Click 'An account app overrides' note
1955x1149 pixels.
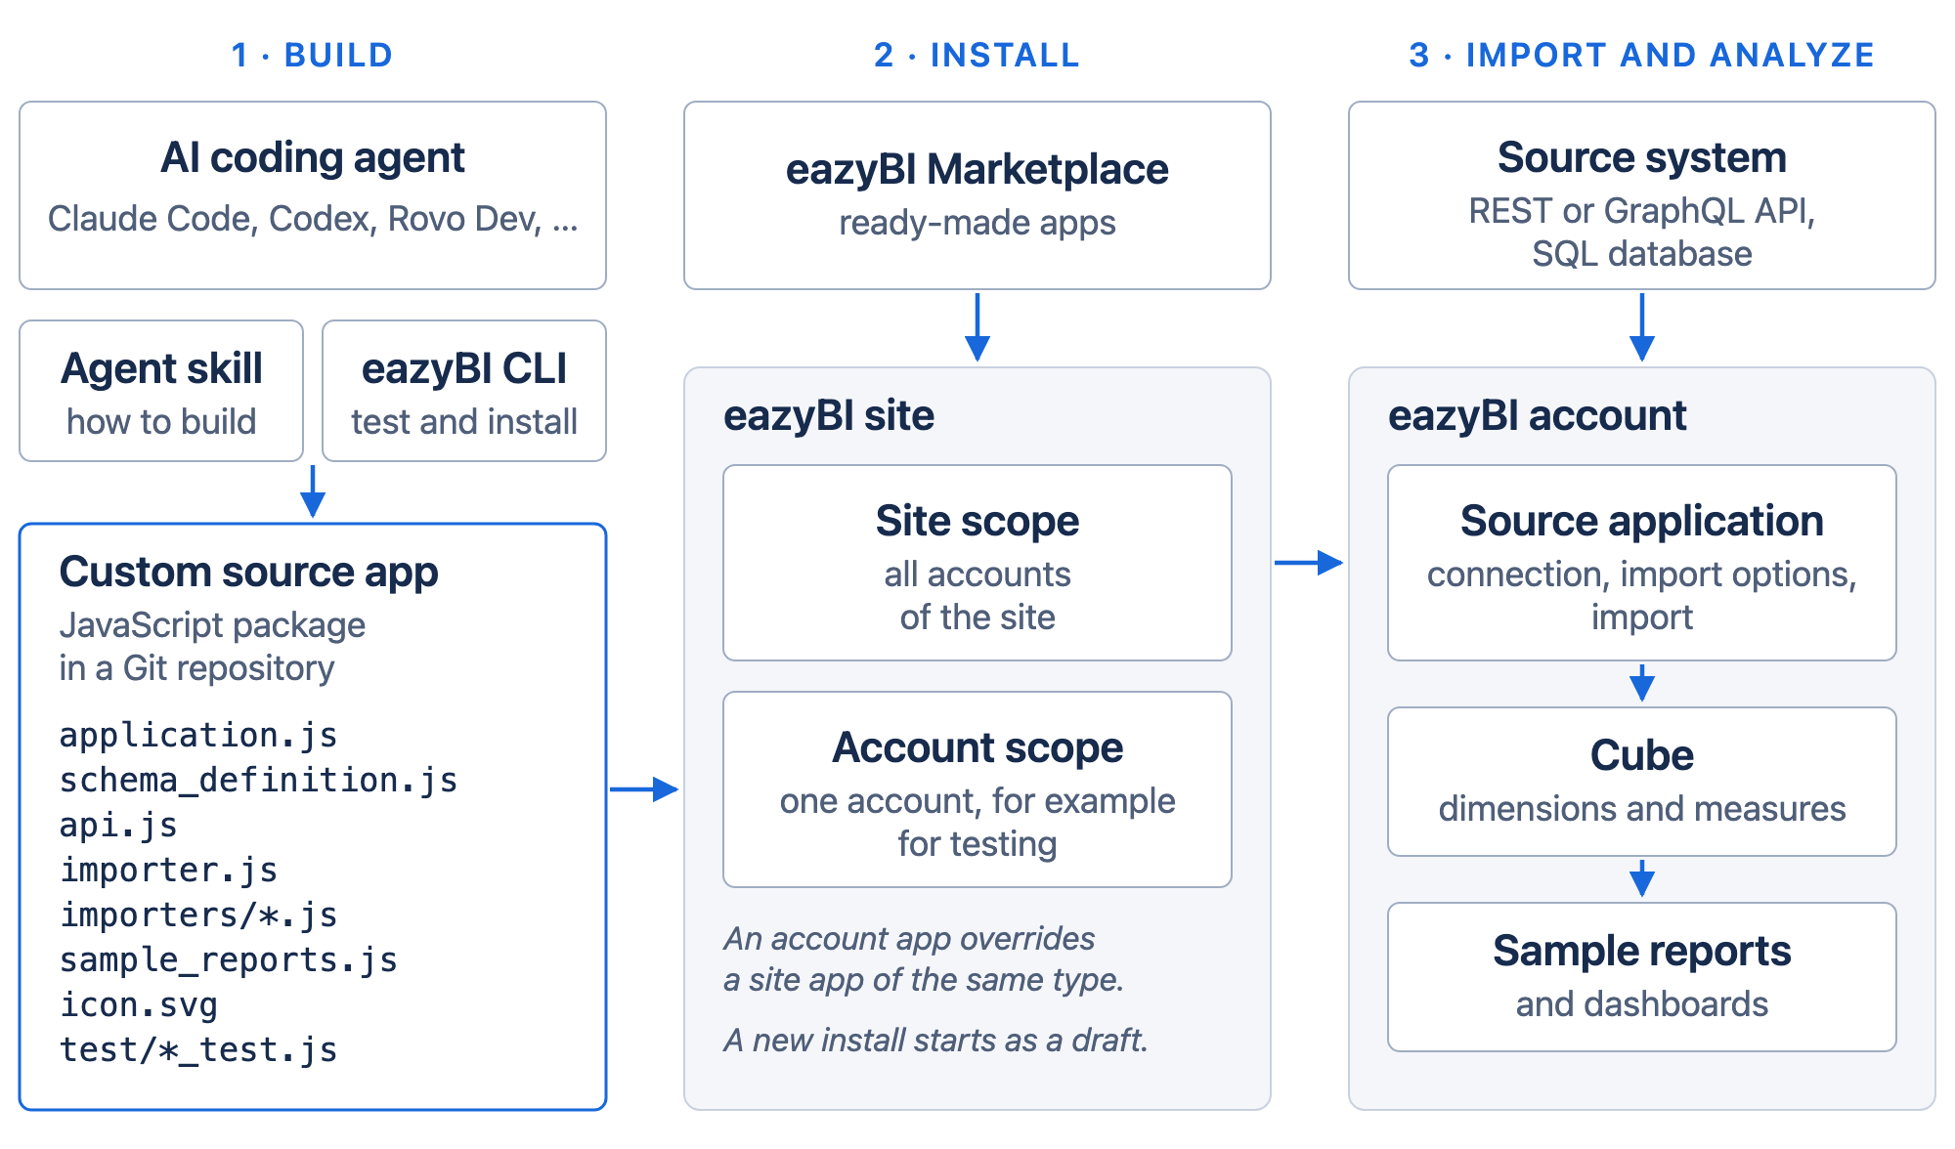[909, 938]
